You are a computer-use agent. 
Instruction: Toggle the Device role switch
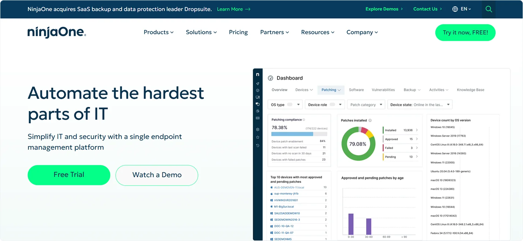pyautogui.click(x=332, y=104)
